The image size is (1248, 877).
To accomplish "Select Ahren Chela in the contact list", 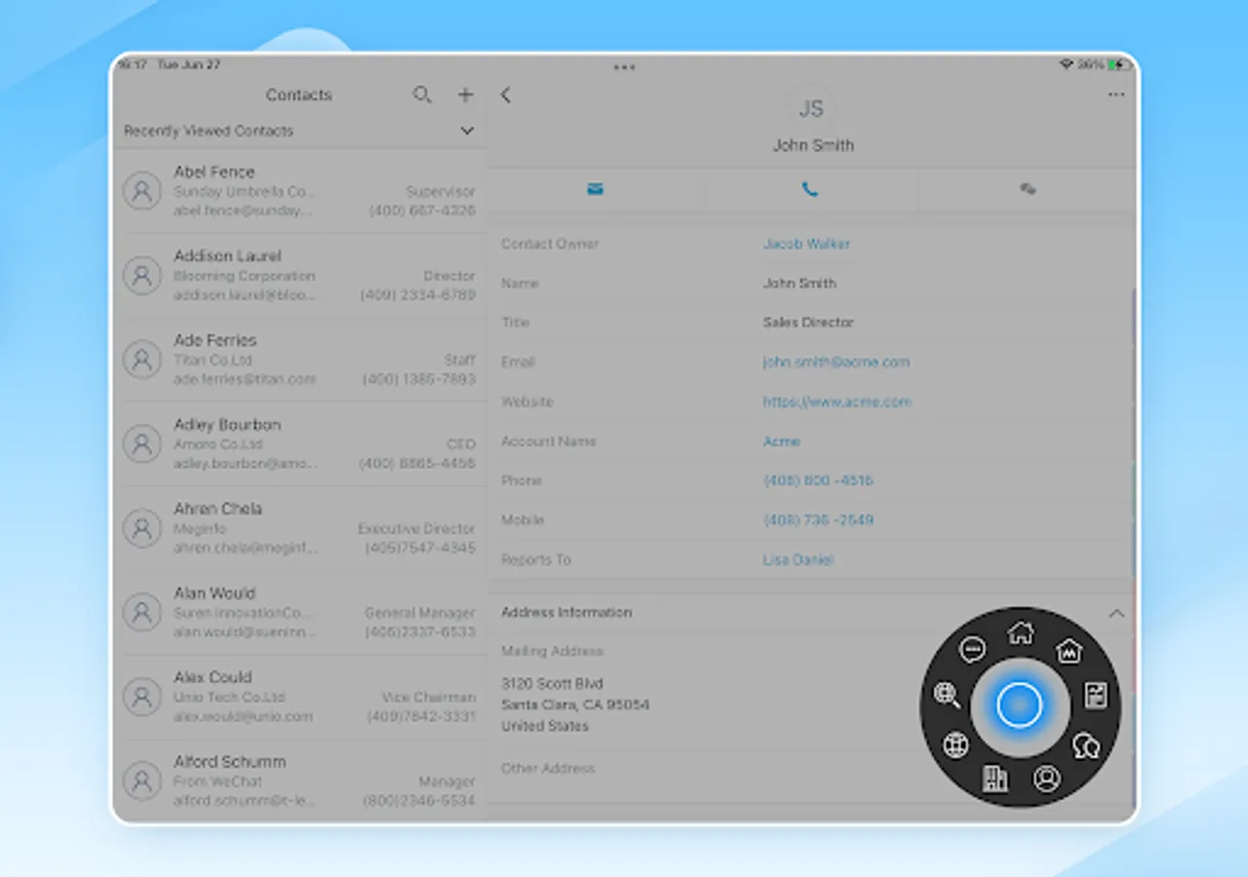I will tap(299, 528).
